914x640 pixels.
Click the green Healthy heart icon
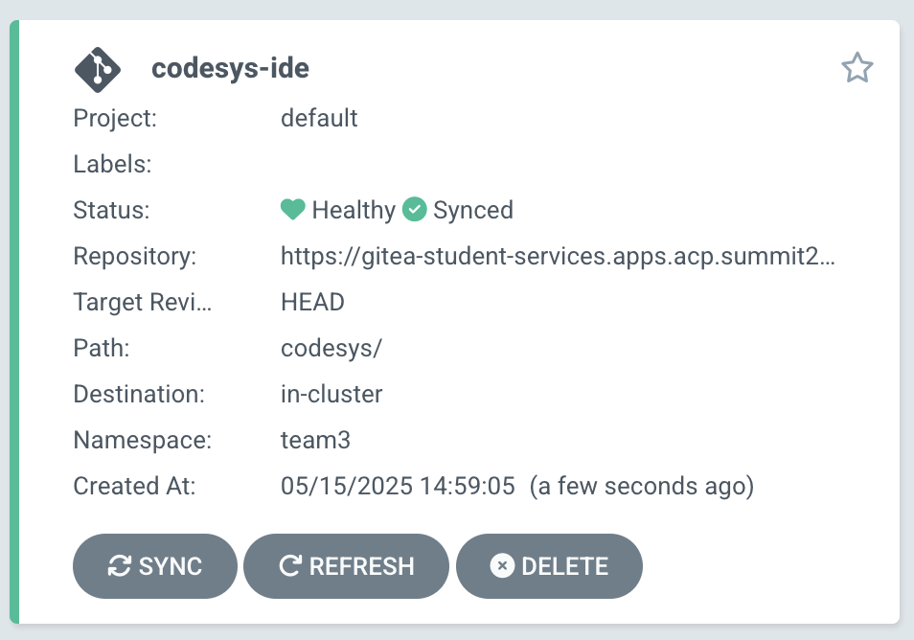292,210
